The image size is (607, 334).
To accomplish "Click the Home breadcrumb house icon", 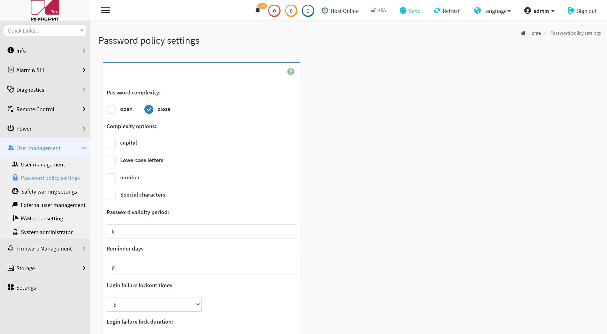I will 523,33.
